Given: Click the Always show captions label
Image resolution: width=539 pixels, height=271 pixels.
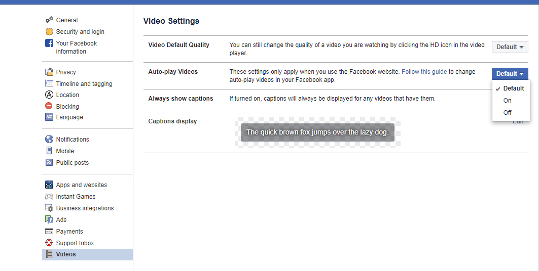Looking at the screenshot, I should point(181,99).
